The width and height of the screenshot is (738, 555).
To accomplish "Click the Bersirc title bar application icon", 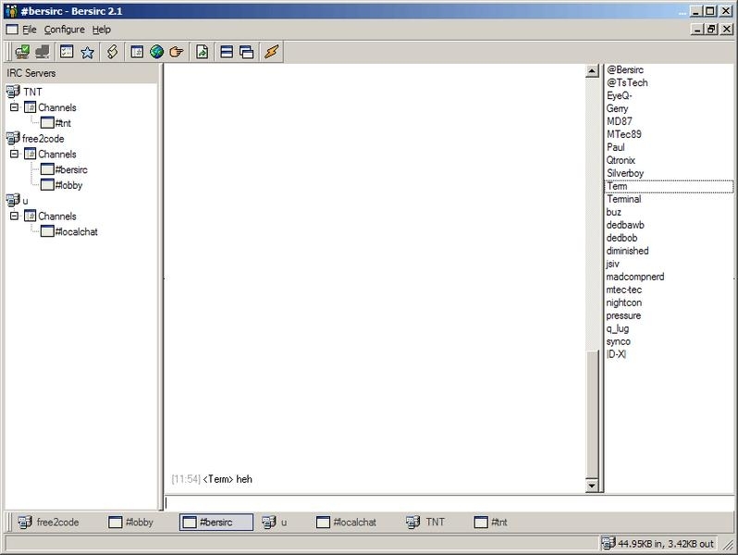I will (x=11, y=10).
